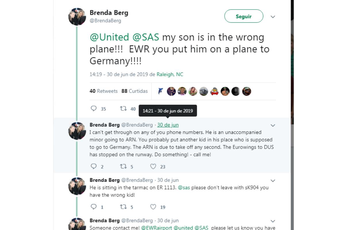View the 40 Retweets list
This screenshot has height=230, width=345.
pos(103,91)
